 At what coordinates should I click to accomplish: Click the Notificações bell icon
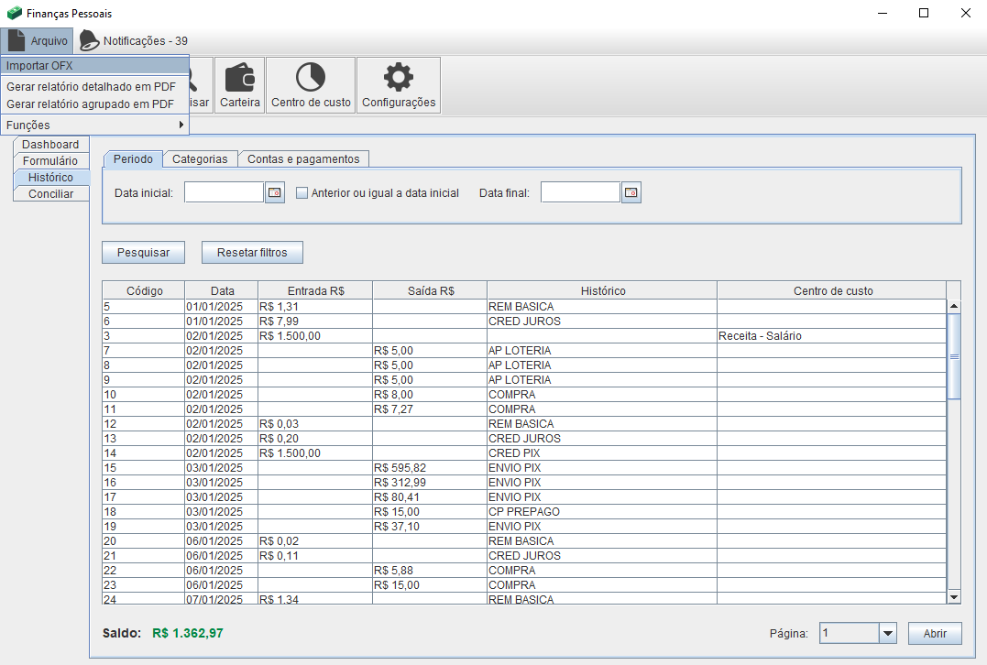point(89,41)
